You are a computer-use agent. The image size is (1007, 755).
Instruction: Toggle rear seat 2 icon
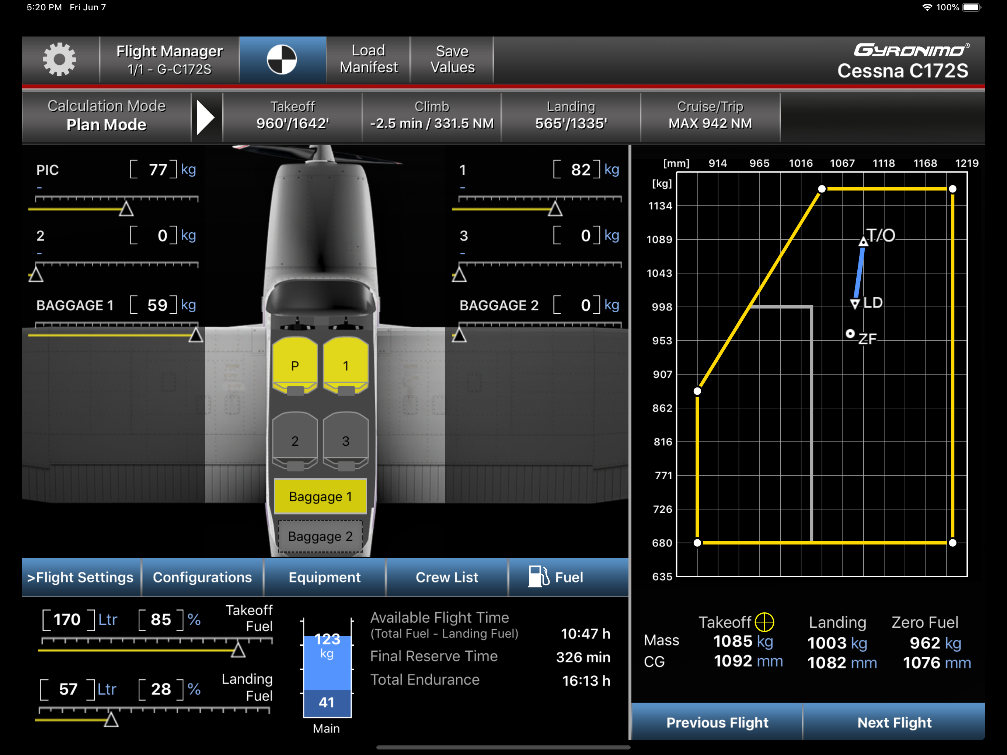(x=295, y=441)
